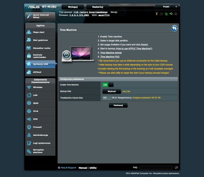This screenshot has height=177, width=204.
Task: Click the Dostępna przestrzeń available space text
Action: [146, 98]
